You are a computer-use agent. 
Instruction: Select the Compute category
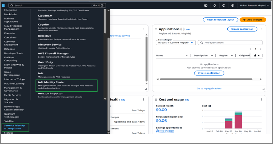(x=9, y=33)
